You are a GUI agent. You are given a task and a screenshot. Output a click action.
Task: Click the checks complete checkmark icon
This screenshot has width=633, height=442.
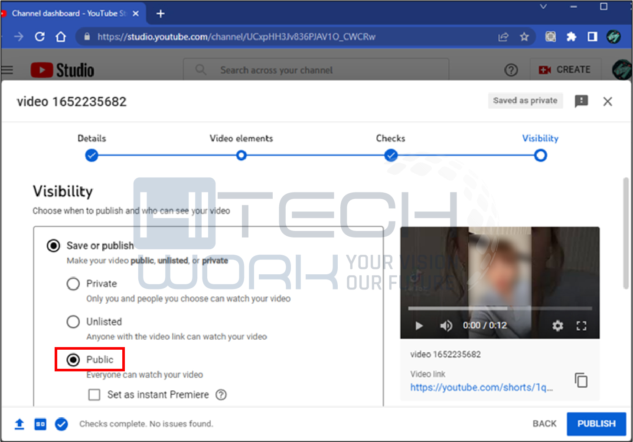[x=62, y=424]
